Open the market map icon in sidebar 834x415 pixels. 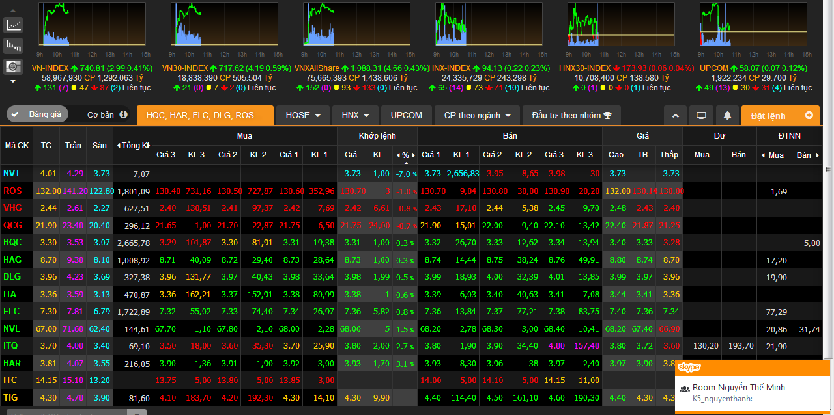coord(13,66)
